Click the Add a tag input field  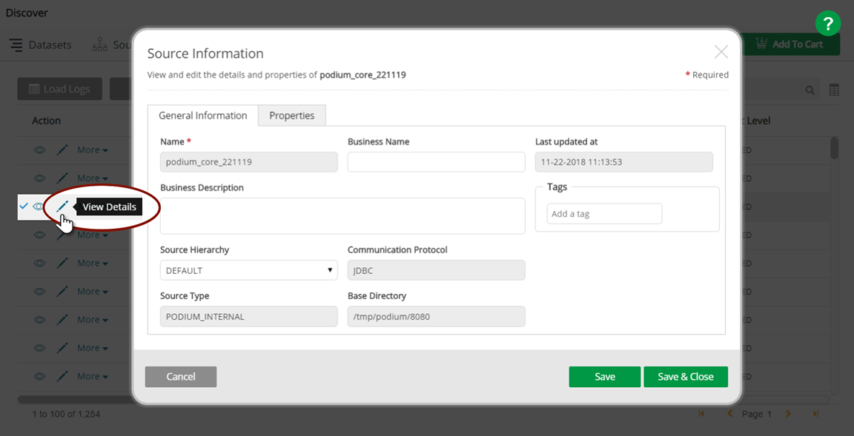point(604,214)
